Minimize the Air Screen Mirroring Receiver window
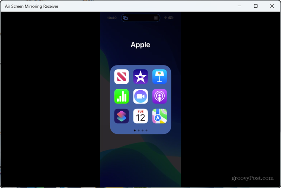This screenshot has width=281, height=188. pos(240,6)
